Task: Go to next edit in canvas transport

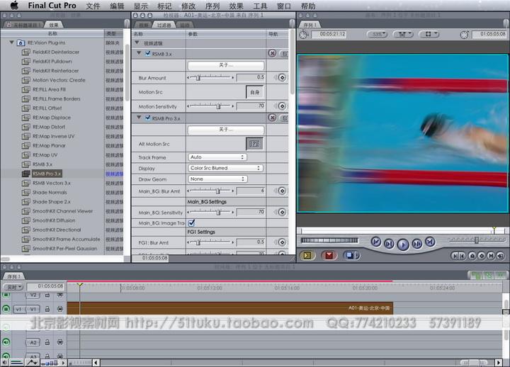Action: (x=430, y=242)
